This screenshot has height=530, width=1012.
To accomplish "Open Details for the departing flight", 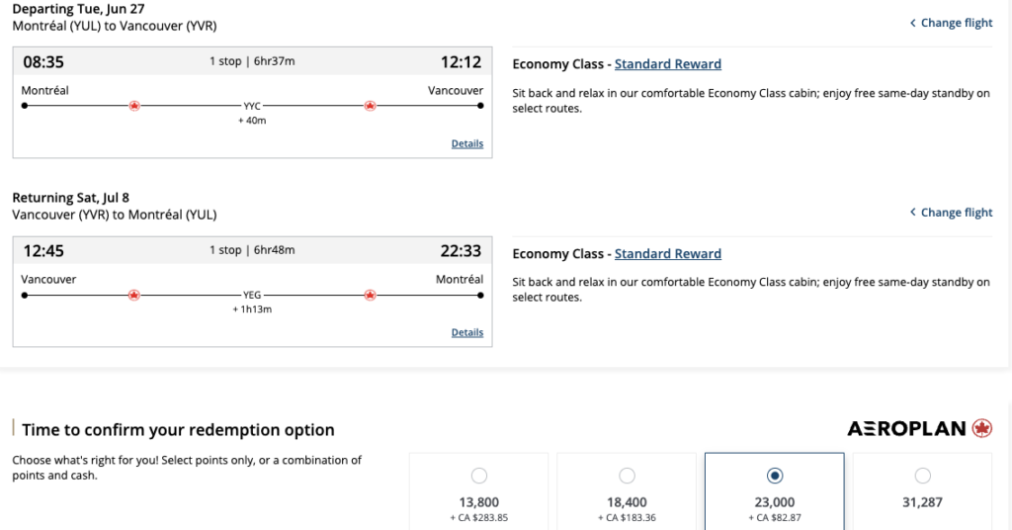I will (467, 143).
